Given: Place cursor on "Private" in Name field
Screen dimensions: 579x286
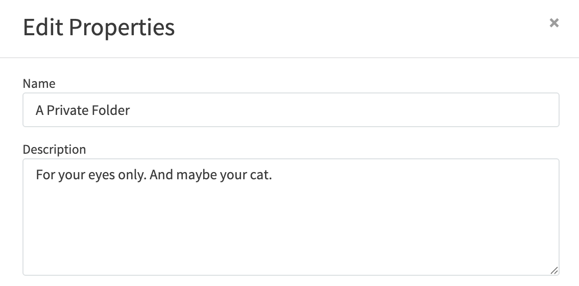Looking at the screenshot, I should [x=66, y=110].
